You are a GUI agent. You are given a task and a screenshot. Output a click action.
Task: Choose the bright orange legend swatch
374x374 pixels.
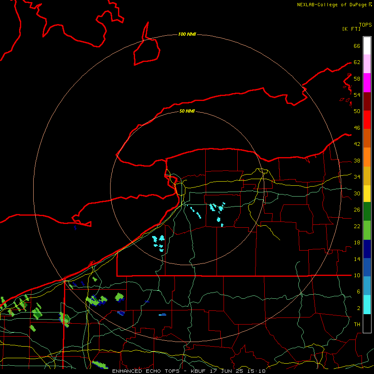point(367,157)
